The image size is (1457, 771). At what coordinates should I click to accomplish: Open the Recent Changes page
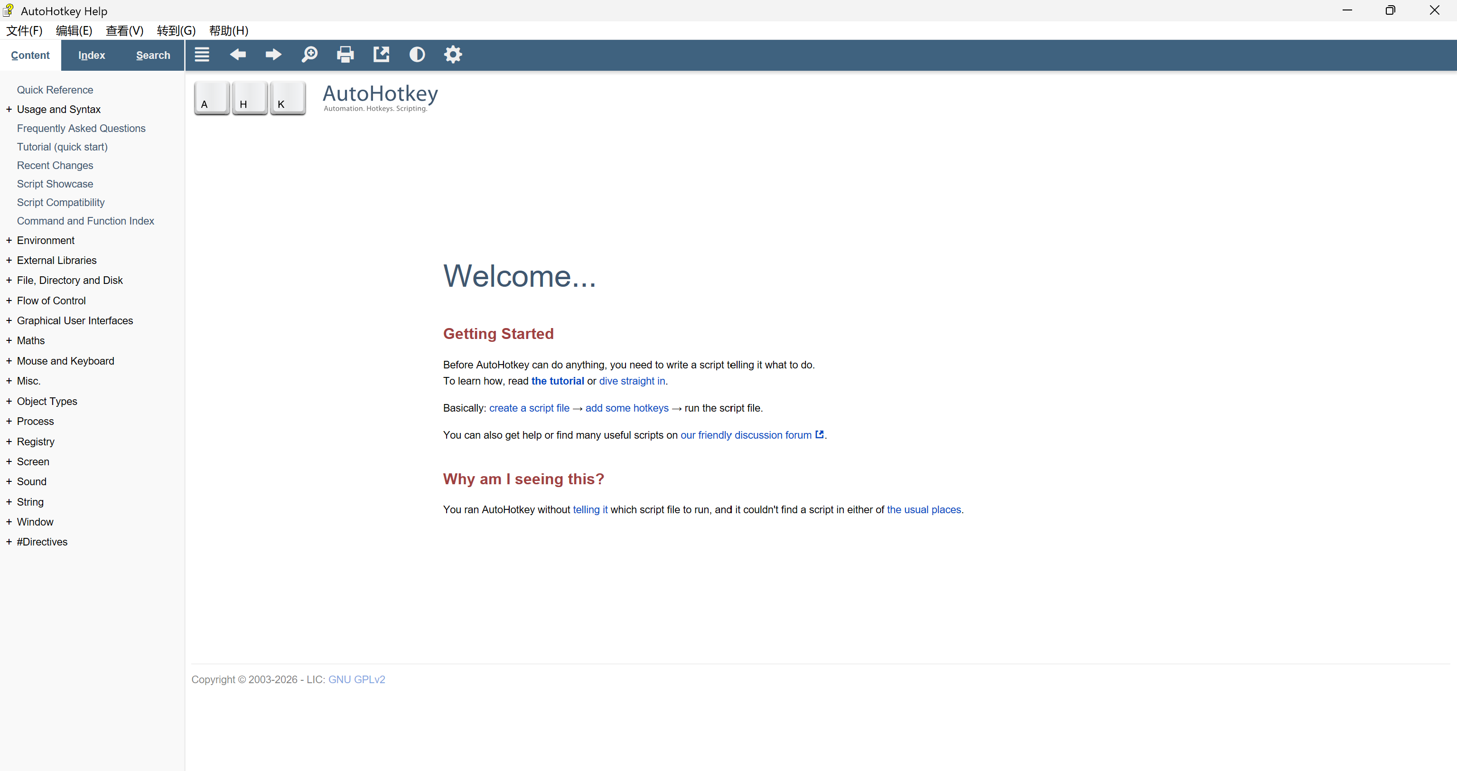(55, 165)
